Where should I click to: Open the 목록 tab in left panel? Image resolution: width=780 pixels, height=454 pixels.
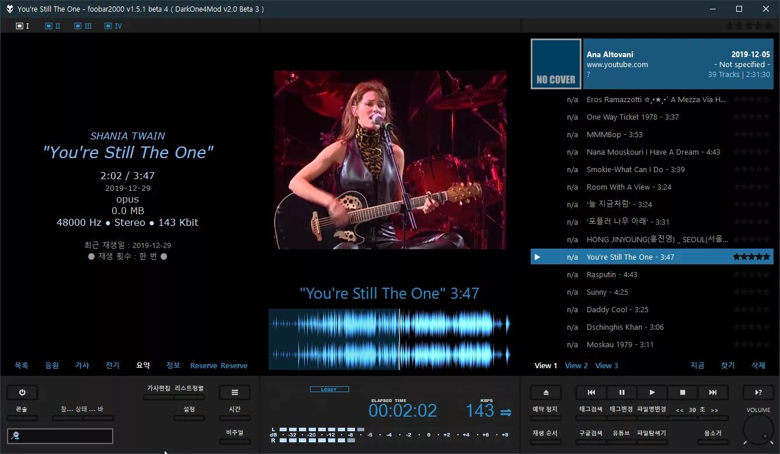[x=22, y=365]
